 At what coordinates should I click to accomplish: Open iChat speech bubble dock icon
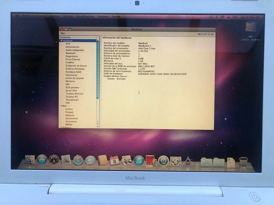click(x=90, y=161)
